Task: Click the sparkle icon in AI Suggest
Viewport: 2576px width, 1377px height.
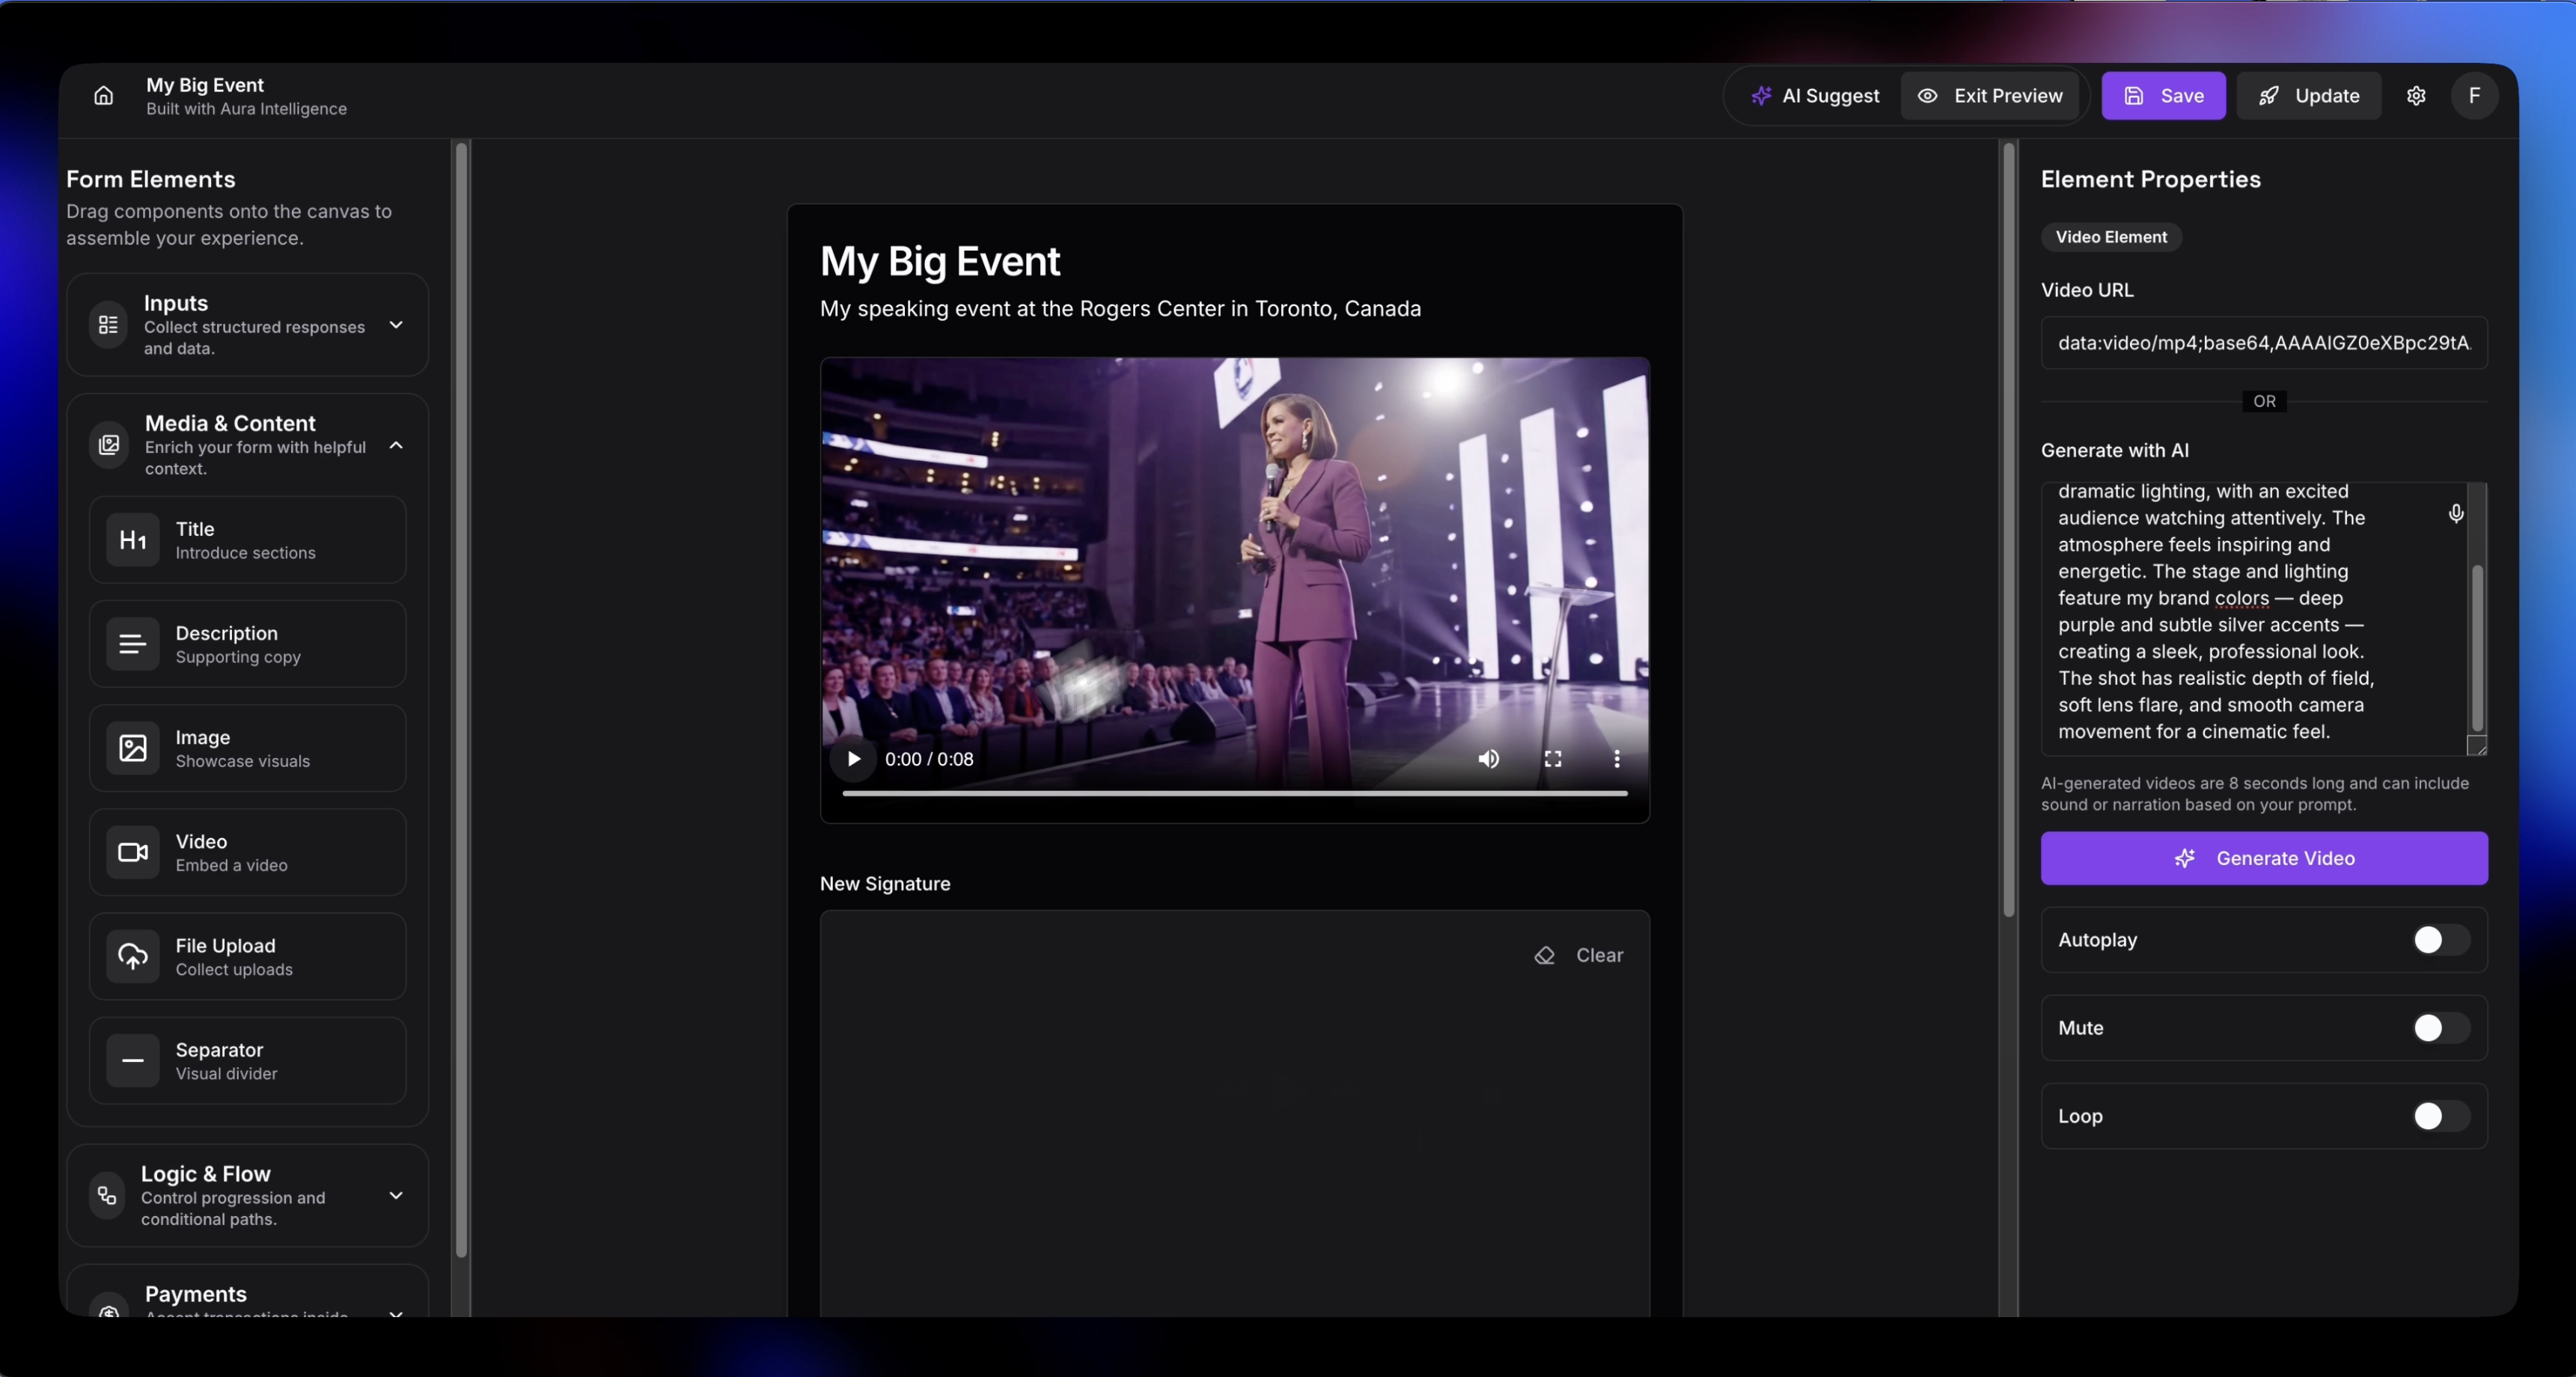Action: (x=1761, y=96)
